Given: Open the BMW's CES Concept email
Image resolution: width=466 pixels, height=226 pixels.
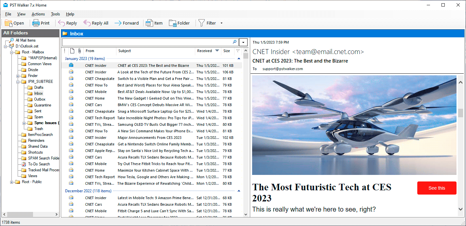Looking at the screenshot, I should (151, 105).
